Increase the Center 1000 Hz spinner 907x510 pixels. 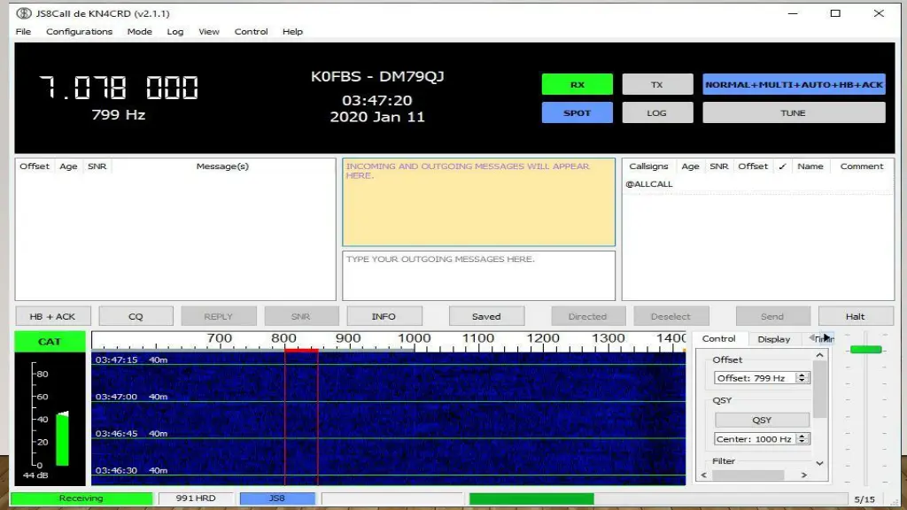802,436
